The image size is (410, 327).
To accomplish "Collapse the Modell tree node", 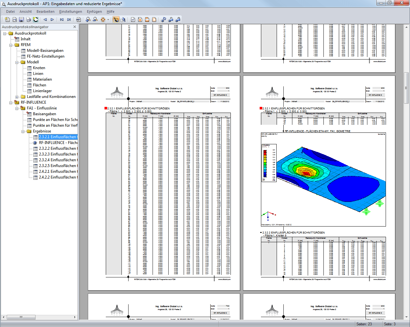I will [x=17, y=62].
